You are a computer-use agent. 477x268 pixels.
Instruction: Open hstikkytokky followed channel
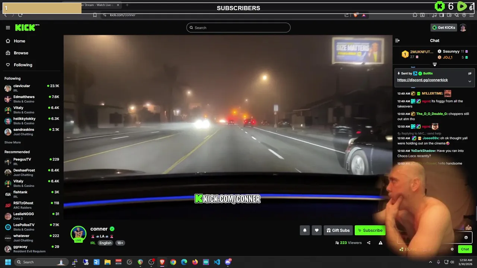click(32, 121)
